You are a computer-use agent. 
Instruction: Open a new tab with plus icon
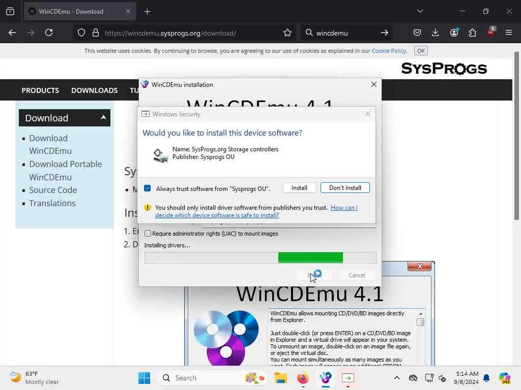click(147, 12)
